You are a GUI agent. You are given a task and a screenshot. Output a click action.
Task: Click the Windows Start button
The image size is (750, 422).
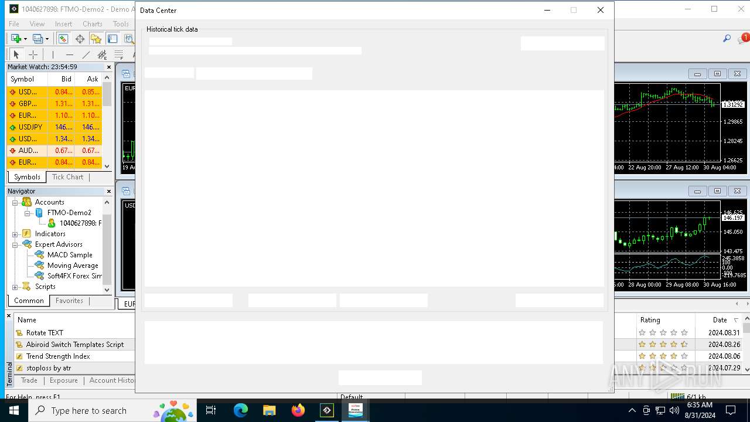pos(14,410)
